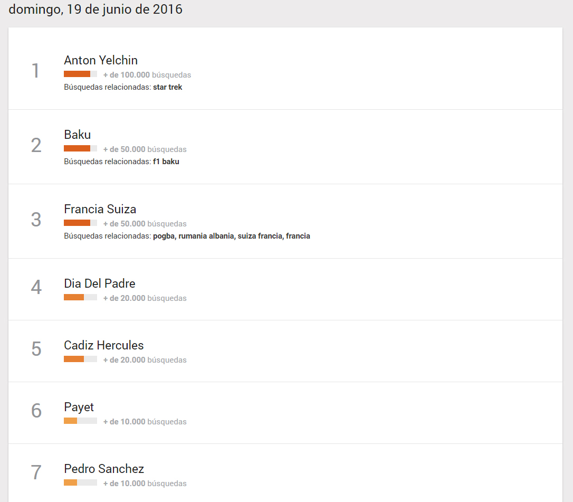Click the search volume bar for Anton Yelchin

(x=80, y=74)
